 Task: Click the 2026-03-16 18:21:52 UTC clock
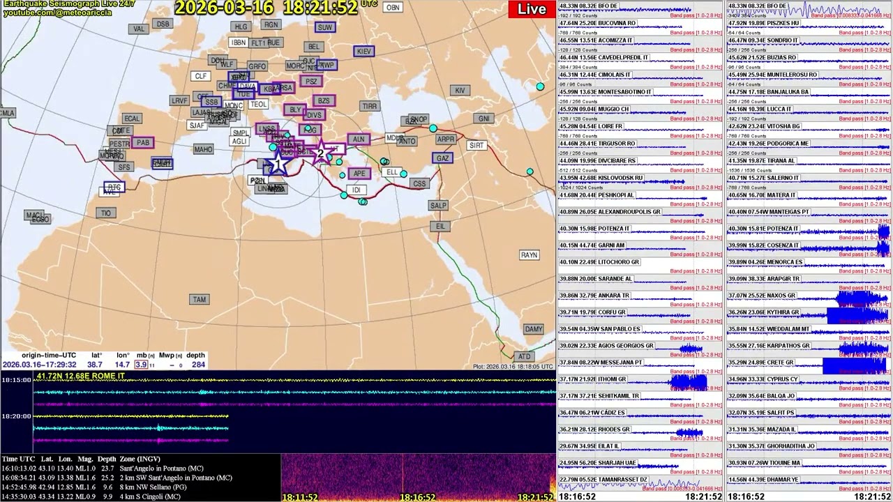(276, 8)
